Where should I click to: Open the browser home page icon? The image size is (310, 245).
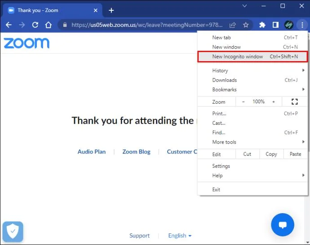point(49,25)
